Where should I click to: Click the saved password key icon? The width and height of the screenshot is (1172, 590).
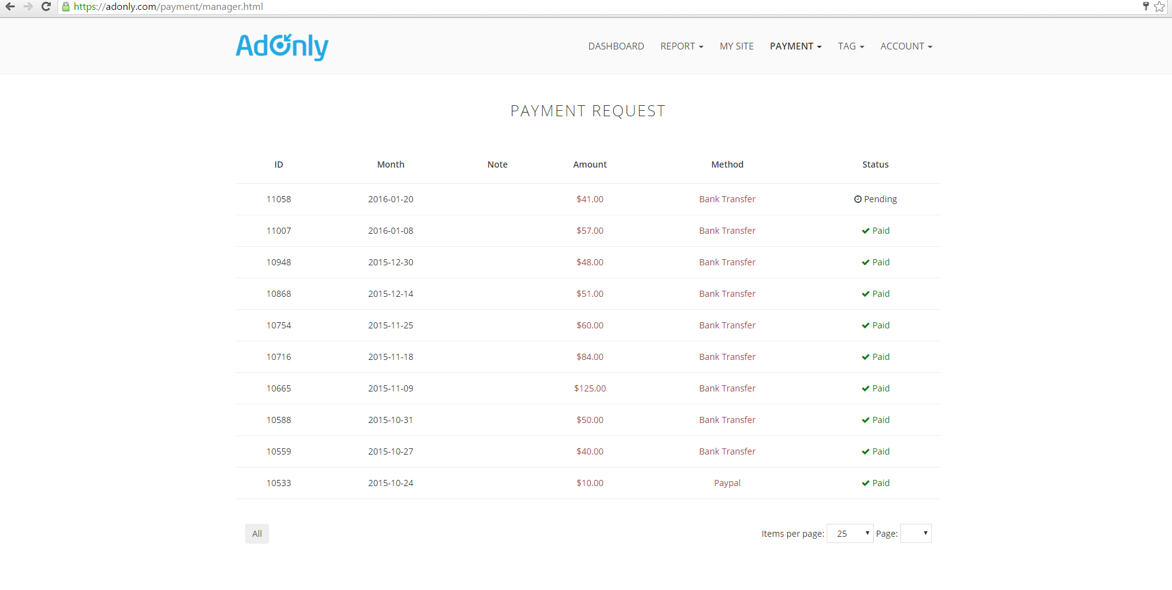coord(1145,7)
